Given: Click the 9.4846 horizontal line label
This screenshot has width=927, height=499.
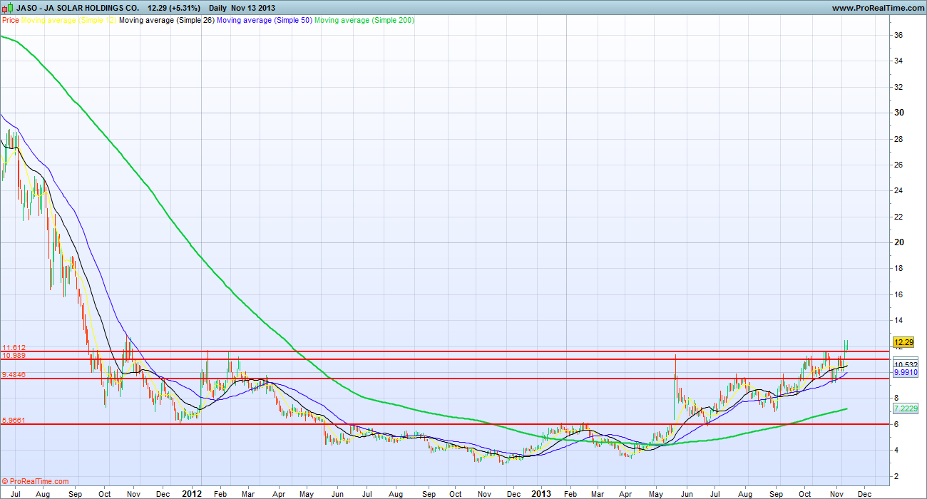Looking at the screenshot, I should click(x=14, y=374).
